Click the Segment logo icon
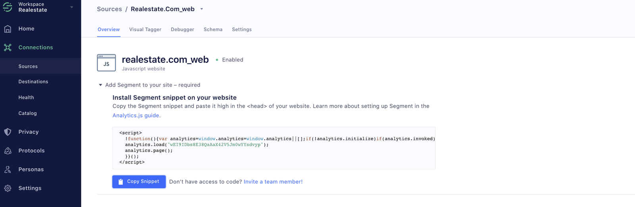This screenshot has width=635, height=207. [8, 7]
